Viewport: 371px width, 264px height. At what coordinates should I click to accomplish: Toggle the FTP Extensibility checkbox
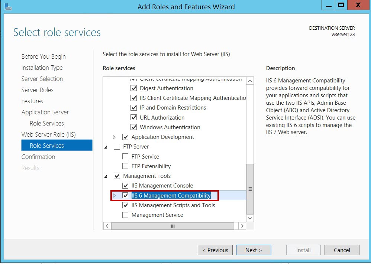click(125, 166)
